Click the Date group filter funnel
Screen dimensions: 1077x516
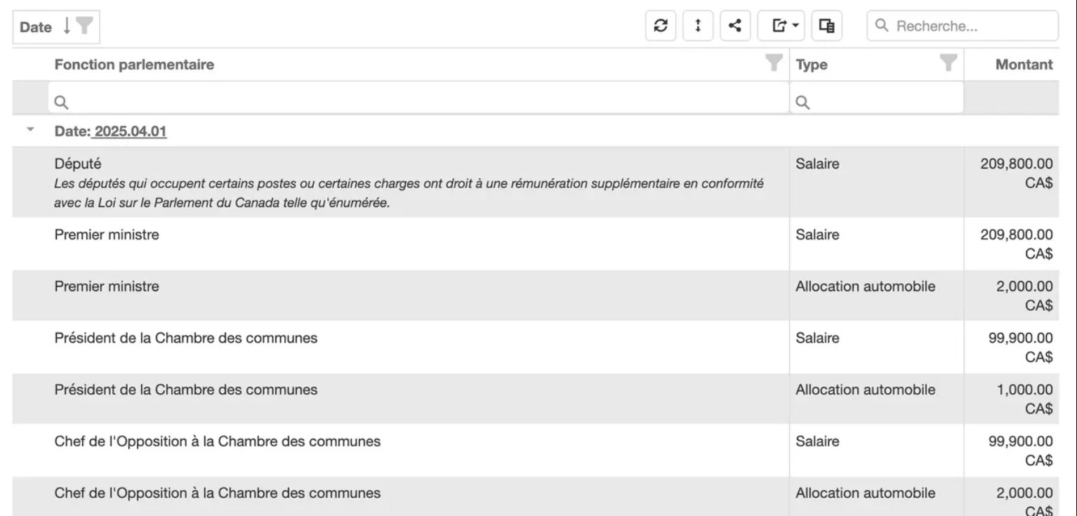(84, 27)
